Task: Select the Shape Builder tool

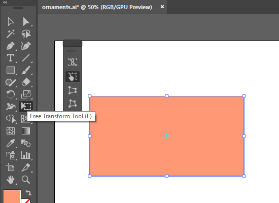Action: pyautogui.click(x=11, y=119)
